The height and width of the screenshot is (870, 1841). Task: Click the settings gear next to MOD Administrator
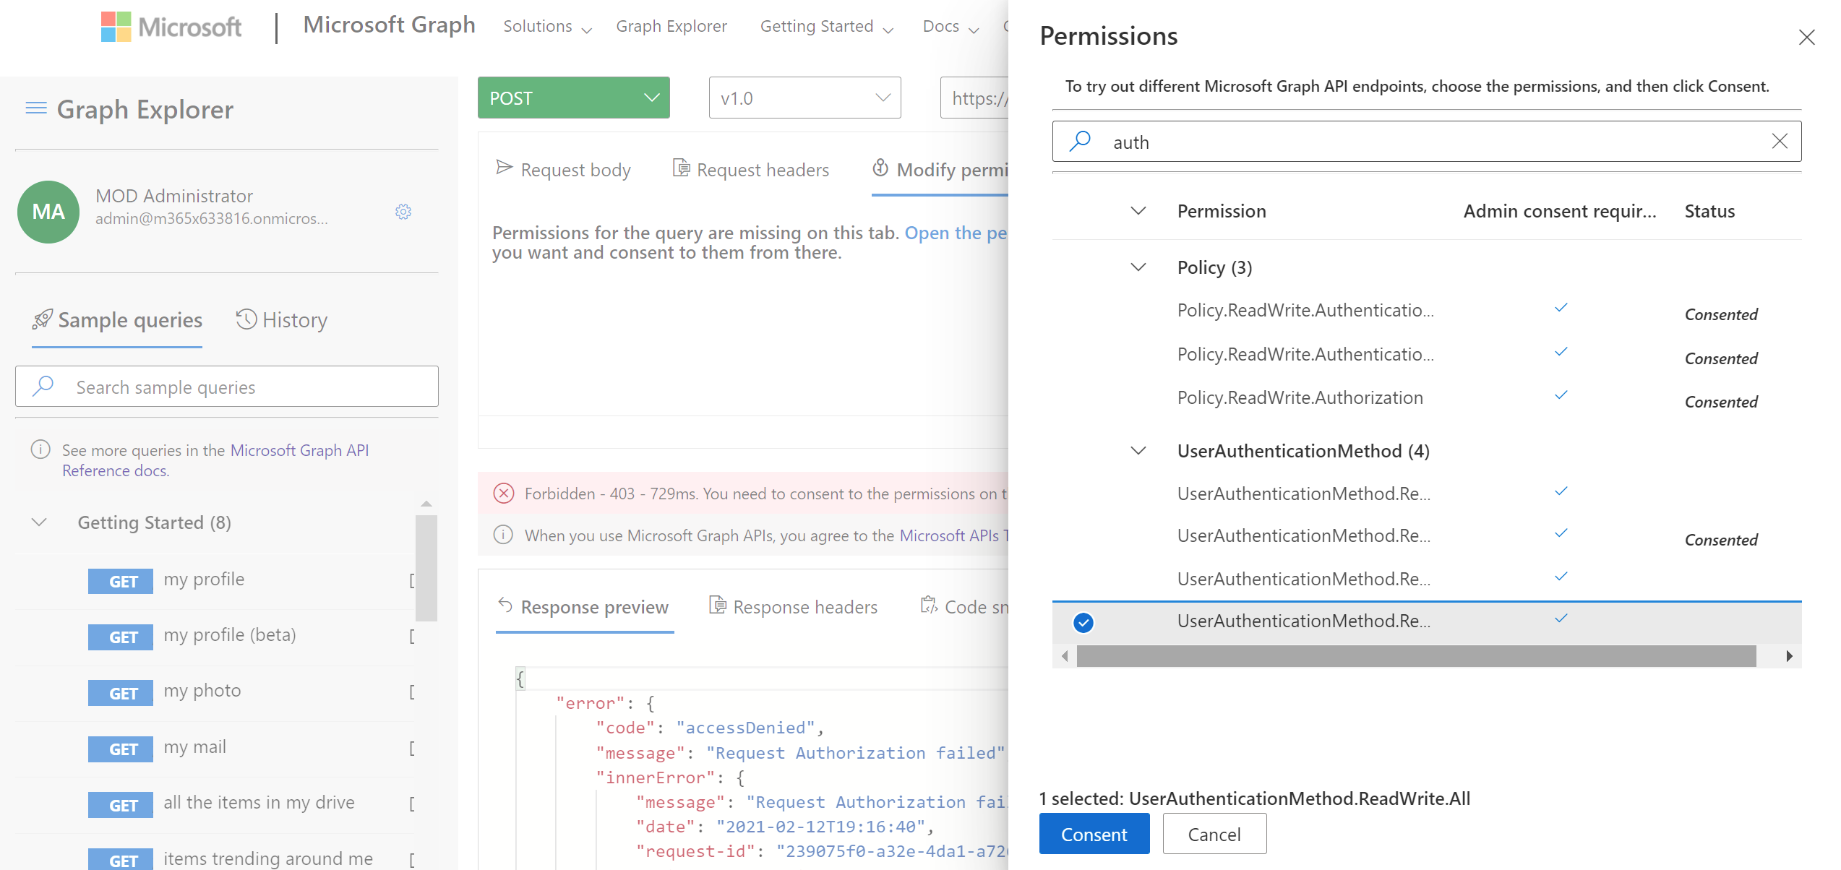point(403,212)
